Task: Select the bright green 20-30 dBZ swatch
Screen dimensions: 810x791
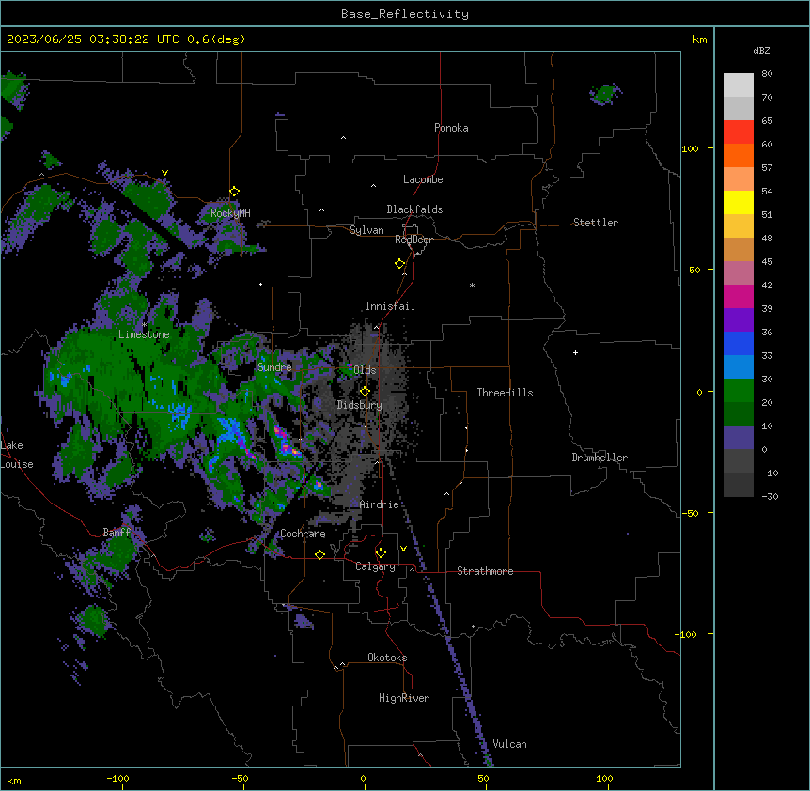Action: click(x=739, y=391)
